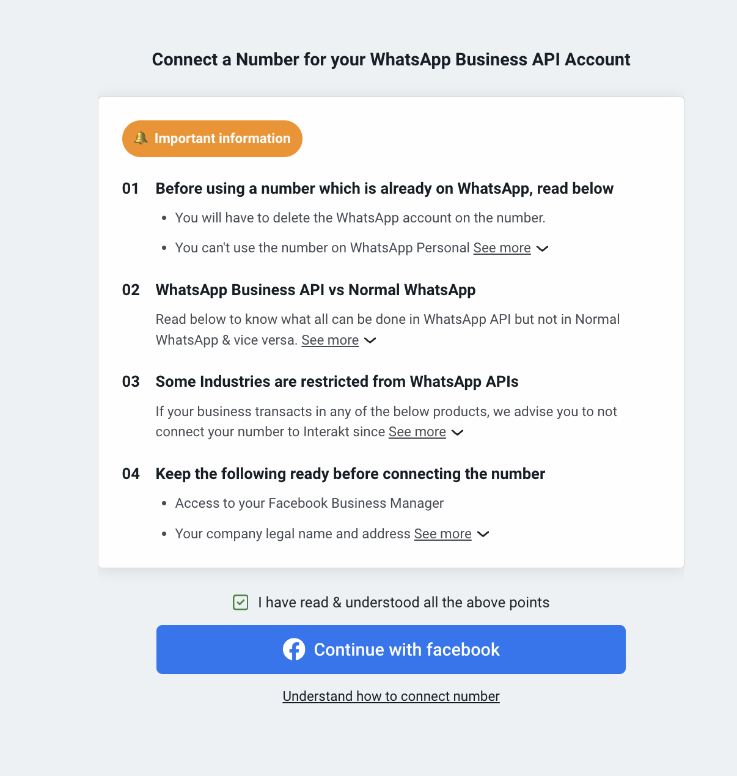The image size is (737, 776).
Task: Click the bell icon on Important information badge
Action: point(142,138)
